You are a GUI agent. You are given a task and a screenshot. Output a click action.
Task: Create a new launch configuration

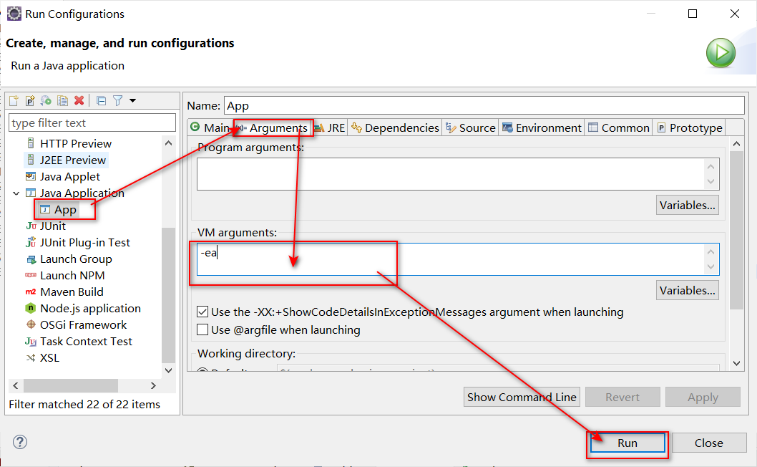pyautogui.click(x=14, y=100)
